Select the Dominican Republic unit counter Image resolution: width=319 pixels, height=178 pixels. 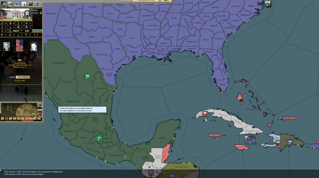pyautogui.click(x=290, y=142)
